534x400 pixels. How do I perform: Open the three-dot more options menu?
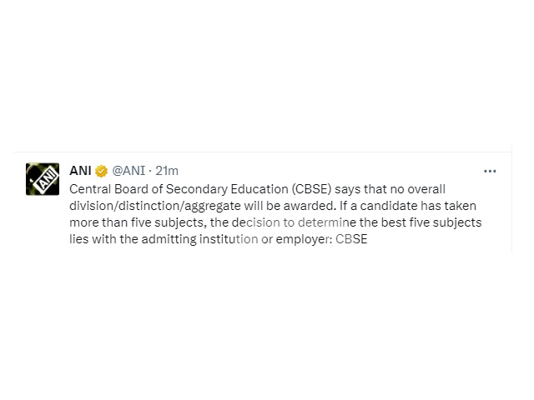490,171
